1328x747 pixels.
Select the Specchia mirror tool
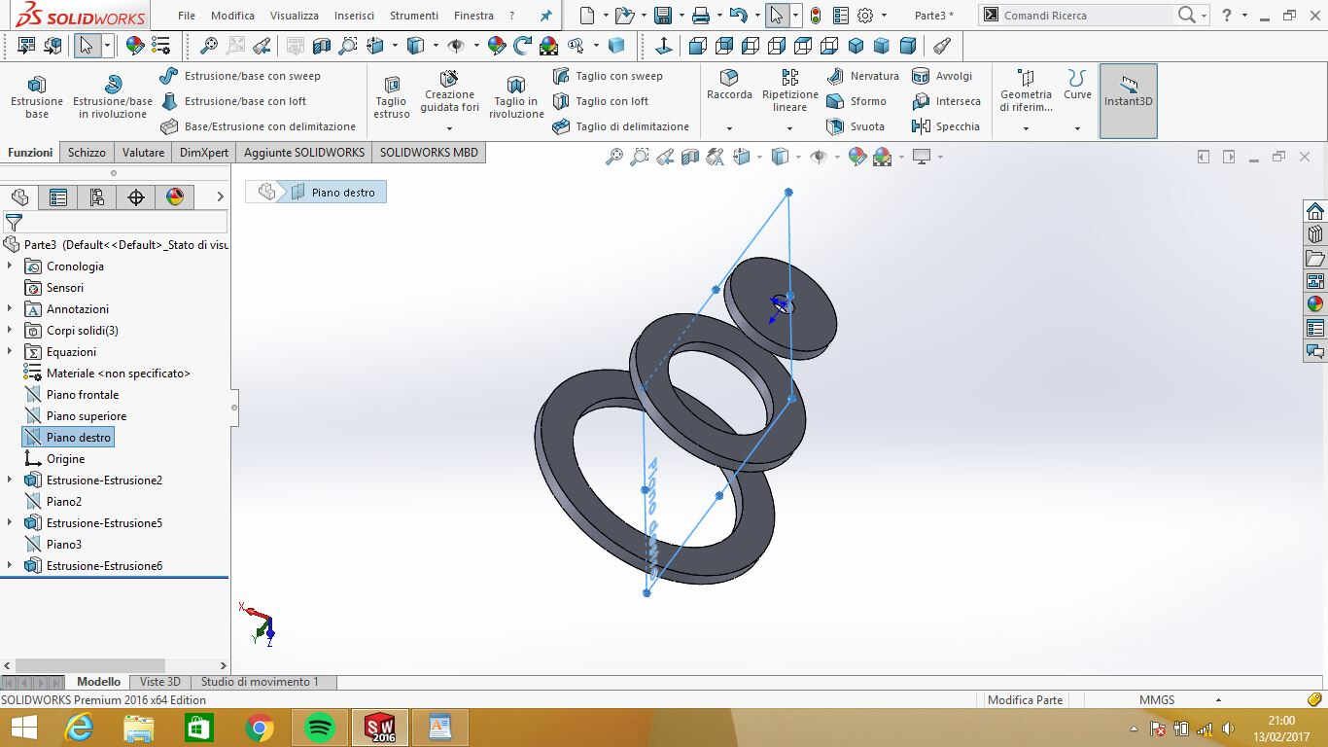(945, 126)
